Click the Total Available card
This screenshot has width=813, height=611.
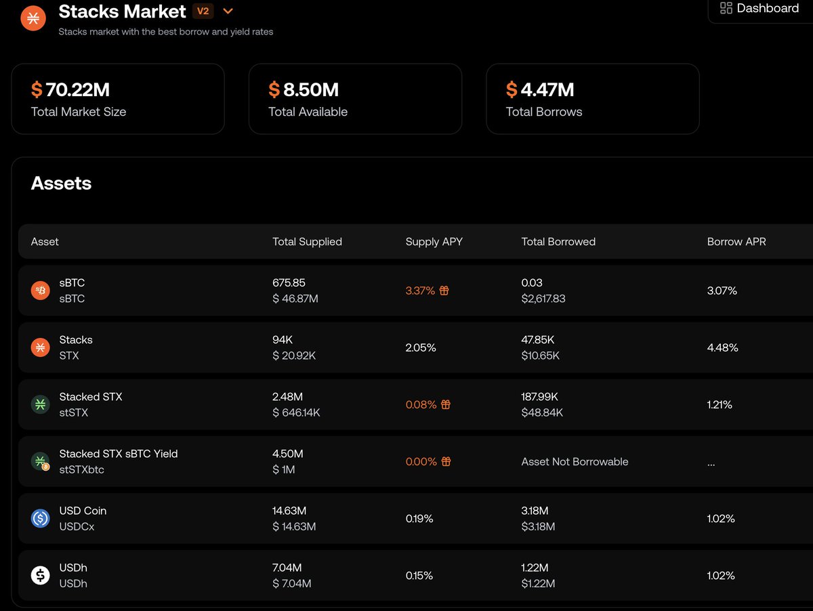coord(355,99)
